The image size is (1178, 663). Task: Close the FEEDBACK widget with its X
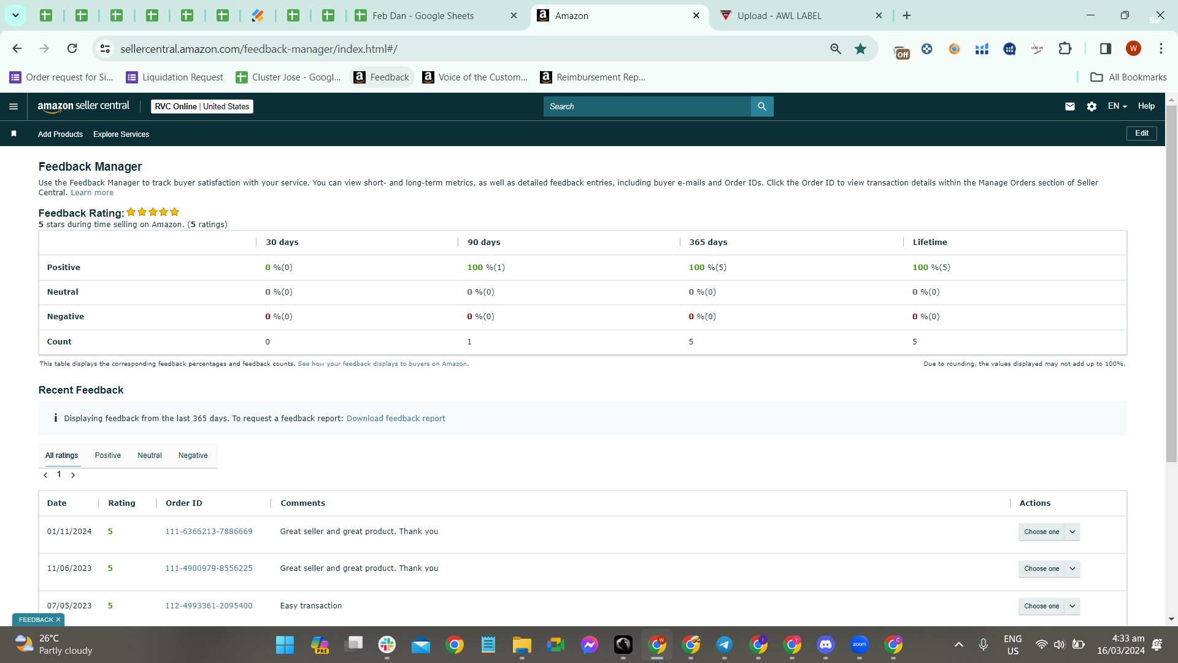[58, 619]
